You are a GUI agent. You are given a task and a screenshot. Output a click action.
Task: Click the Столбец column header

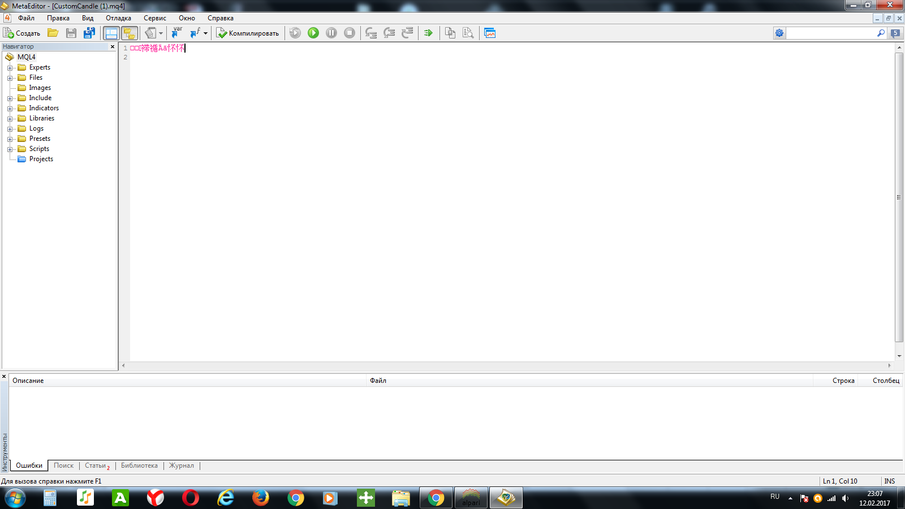pyautogui.click(x=880, y=381)
